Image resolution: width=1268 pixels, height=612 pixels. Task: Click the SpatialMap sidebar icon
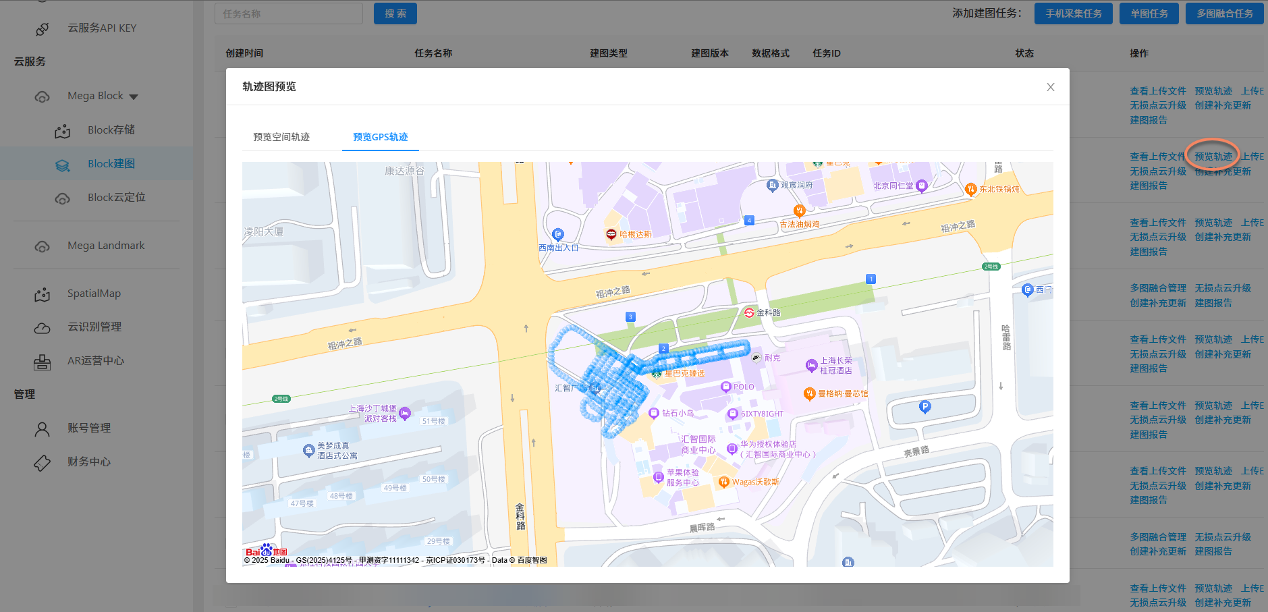(x=42, y=294)
